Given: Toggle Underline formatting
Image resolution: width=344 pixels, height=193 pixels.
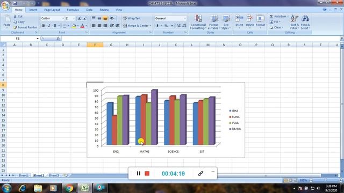Looking at the screenshot, I should tap(55, 26).
